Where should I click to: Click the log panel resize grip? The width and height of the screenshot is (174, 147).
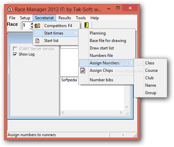127,113
